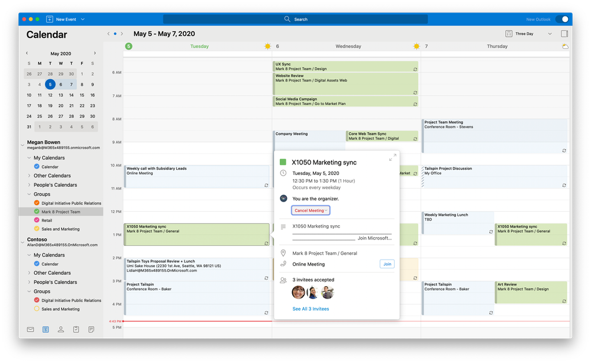591x363 pixels.
Task: Switch to Calendar view icon
Action: point(46,329)
